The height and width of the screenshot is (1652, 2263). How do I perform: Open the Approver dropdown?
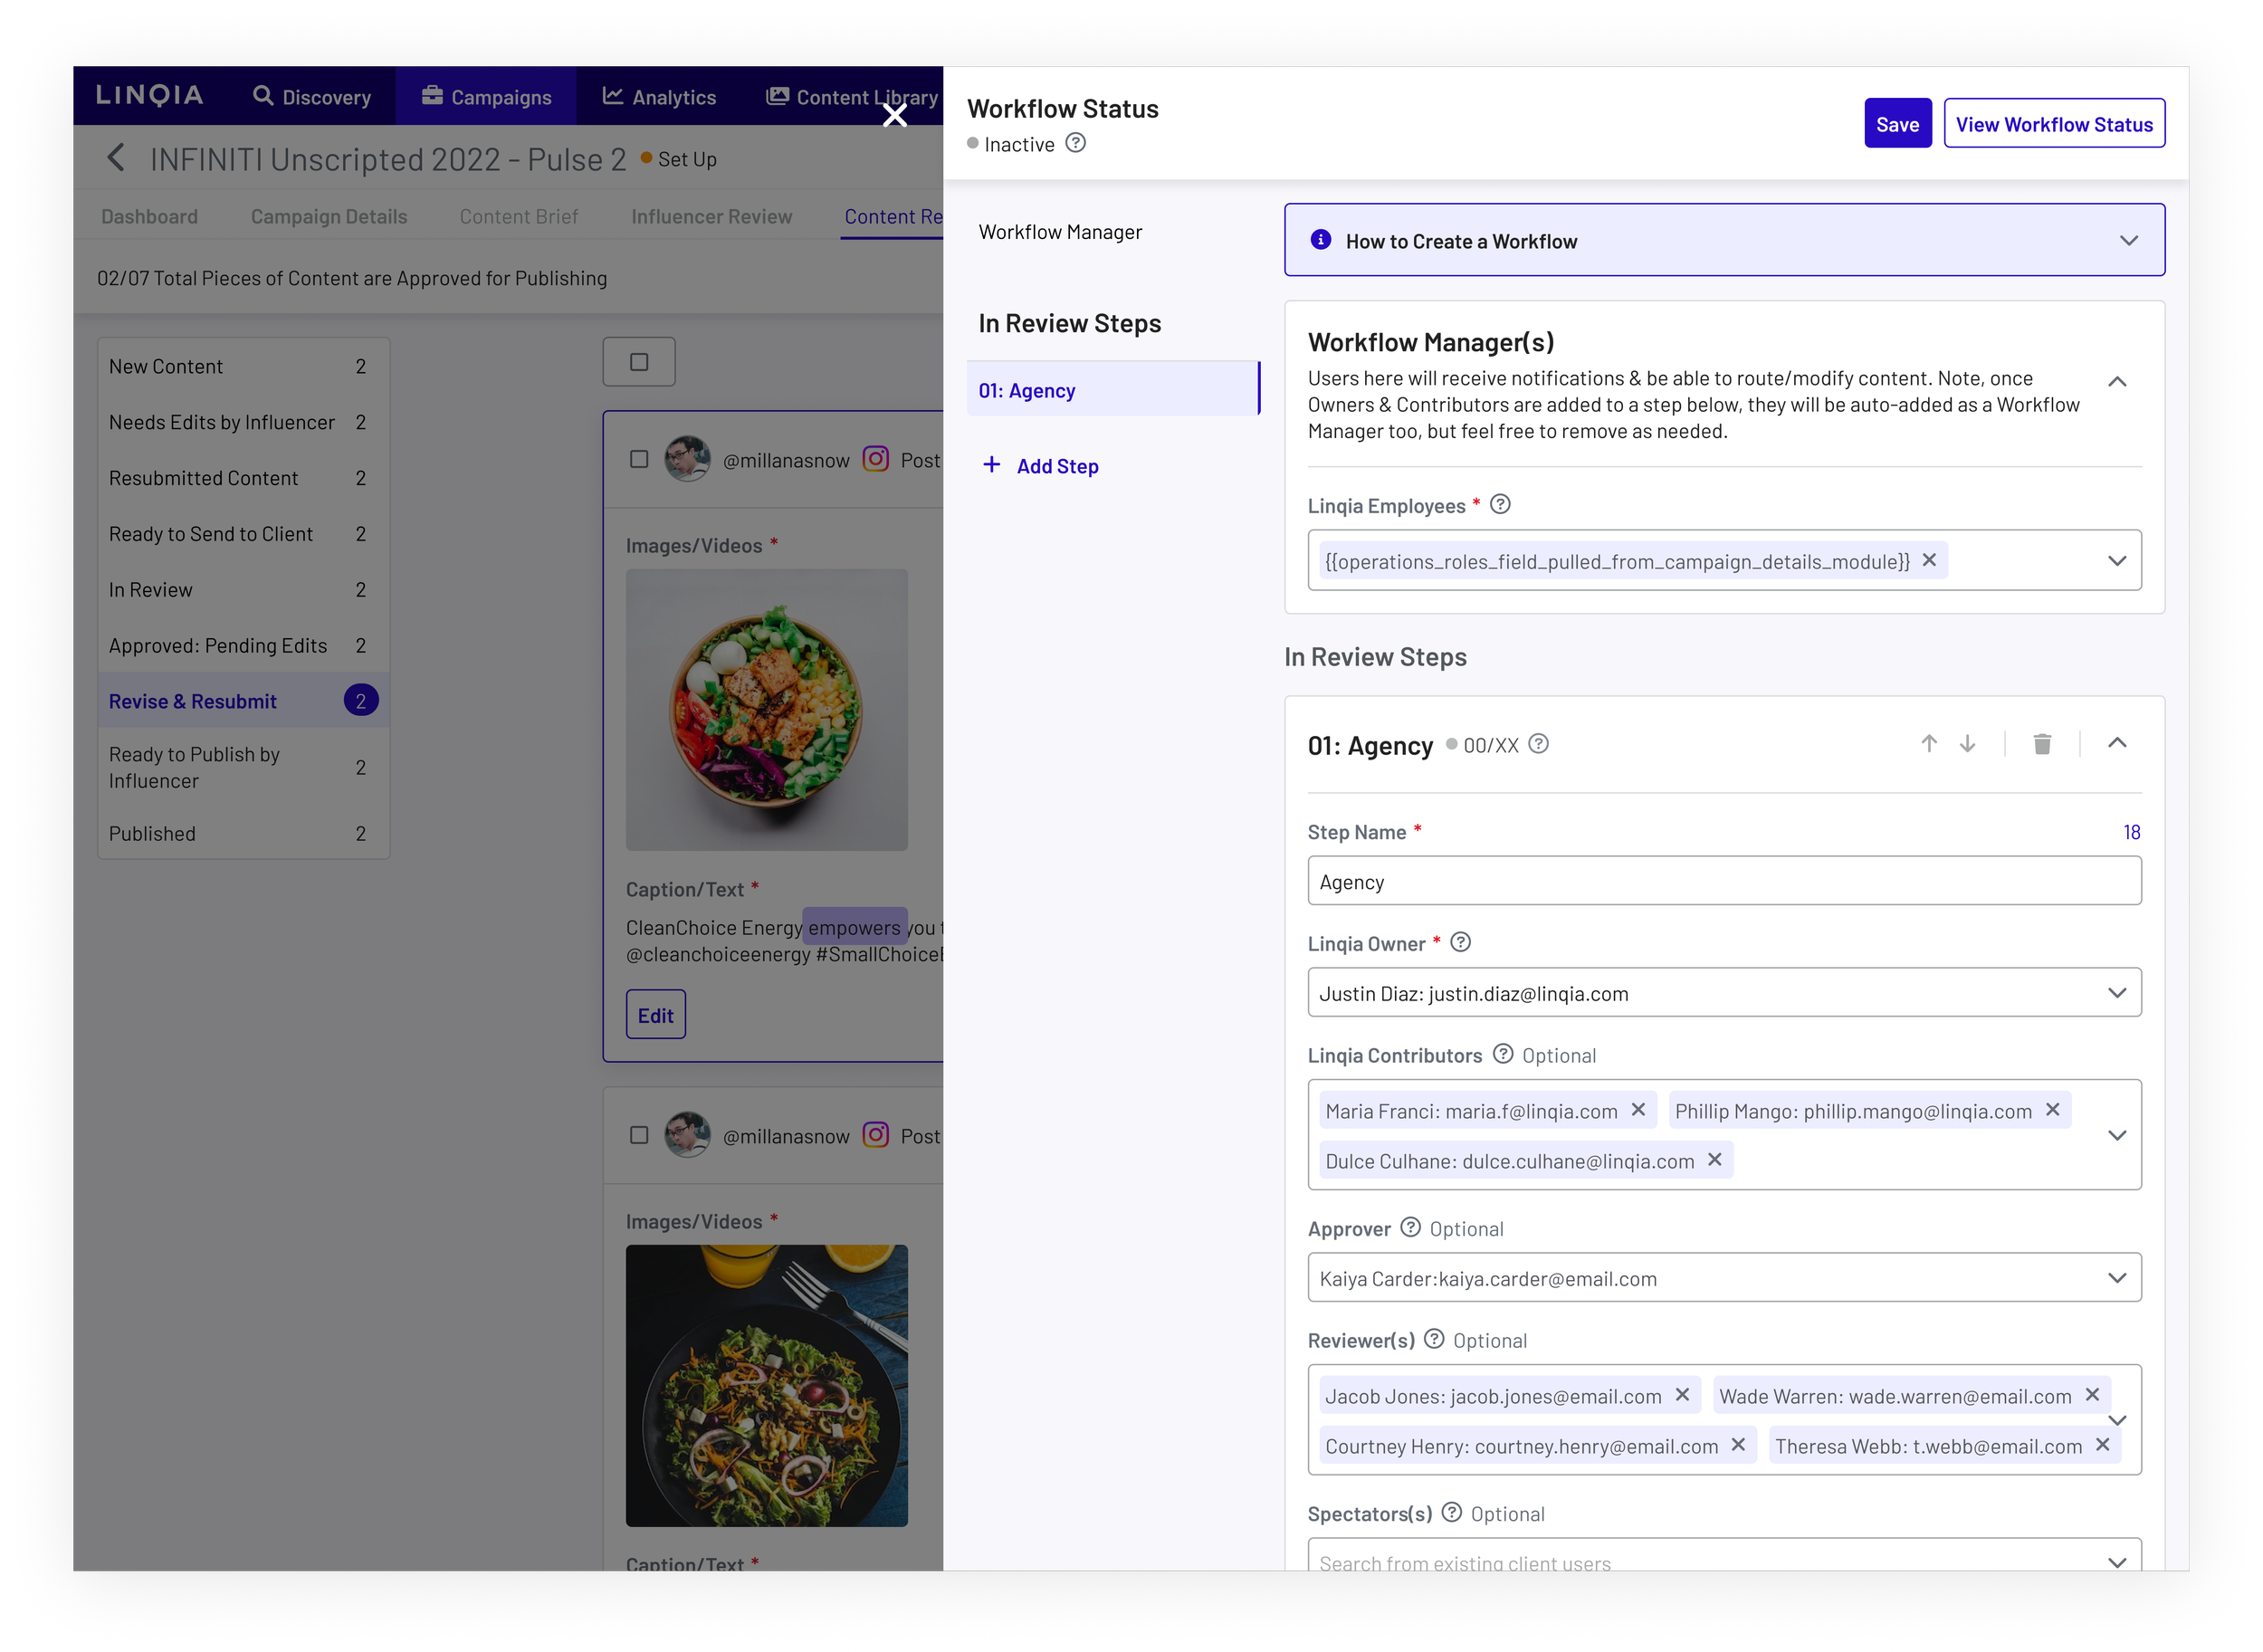pos(2116,1278)
